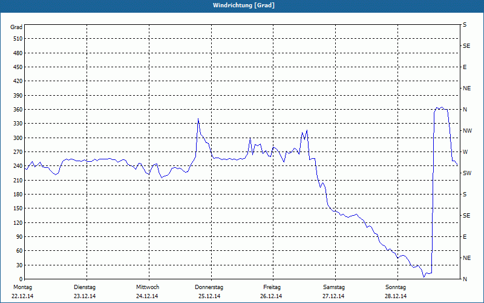The height and width of the screenshot is (303, 484).
Task: Click the 0 value on the degree axis
Action: click(21, 279)
